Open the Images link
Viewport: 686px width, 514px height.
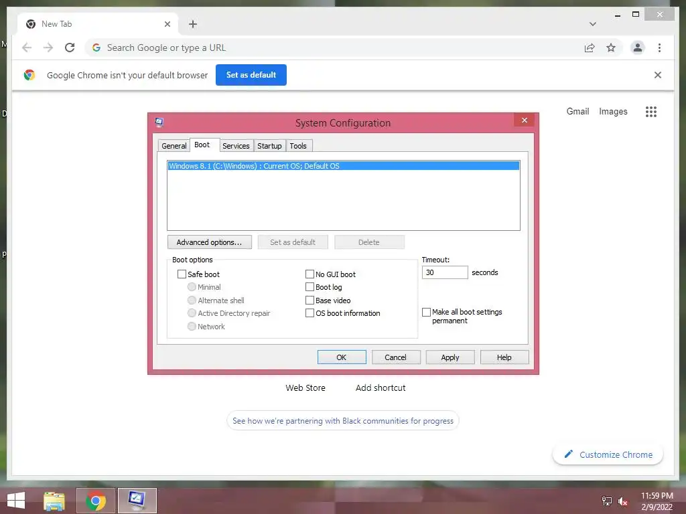point(613,112)
